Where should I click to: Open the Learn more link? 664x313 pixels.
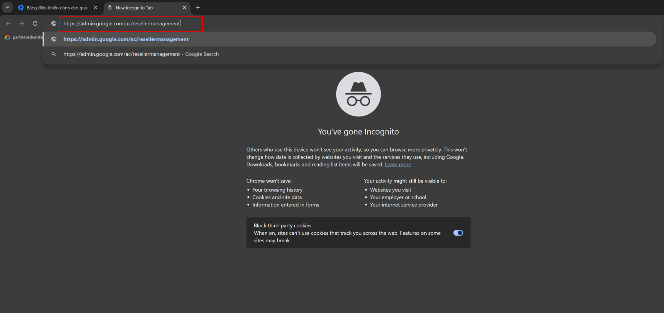pyautogui.click(x=398, y=165)
